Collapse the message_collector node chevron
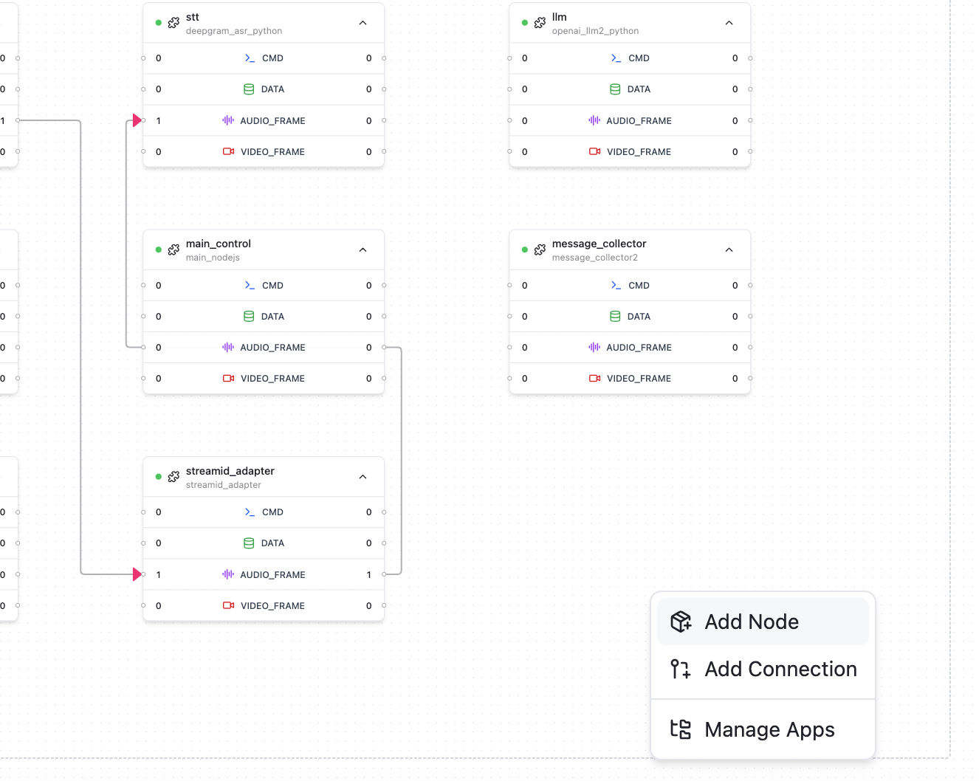 point(729,250)
